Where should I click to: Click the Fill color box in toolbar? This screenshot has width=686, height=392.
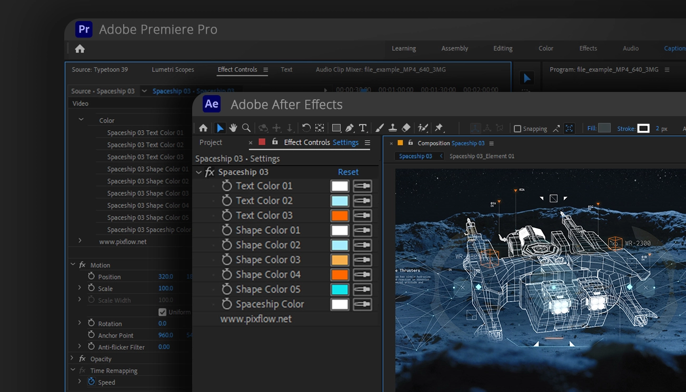604,128
